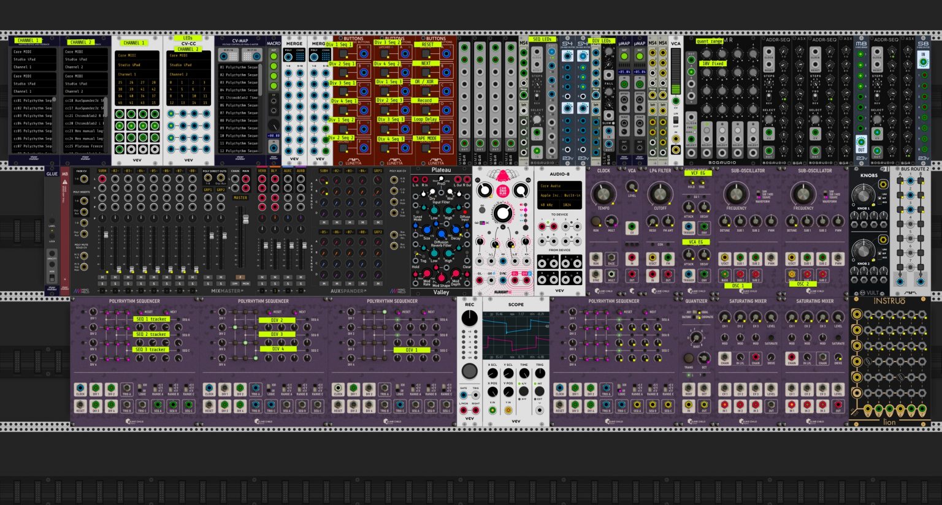
Task: Click the REC module GATE jack
Action: pos(464,395)
